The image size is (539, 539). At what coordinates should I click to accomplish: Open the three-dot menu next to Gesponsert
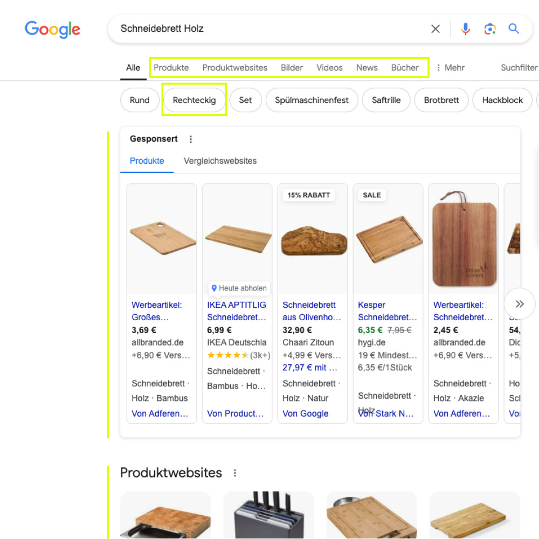coord(191,139)
